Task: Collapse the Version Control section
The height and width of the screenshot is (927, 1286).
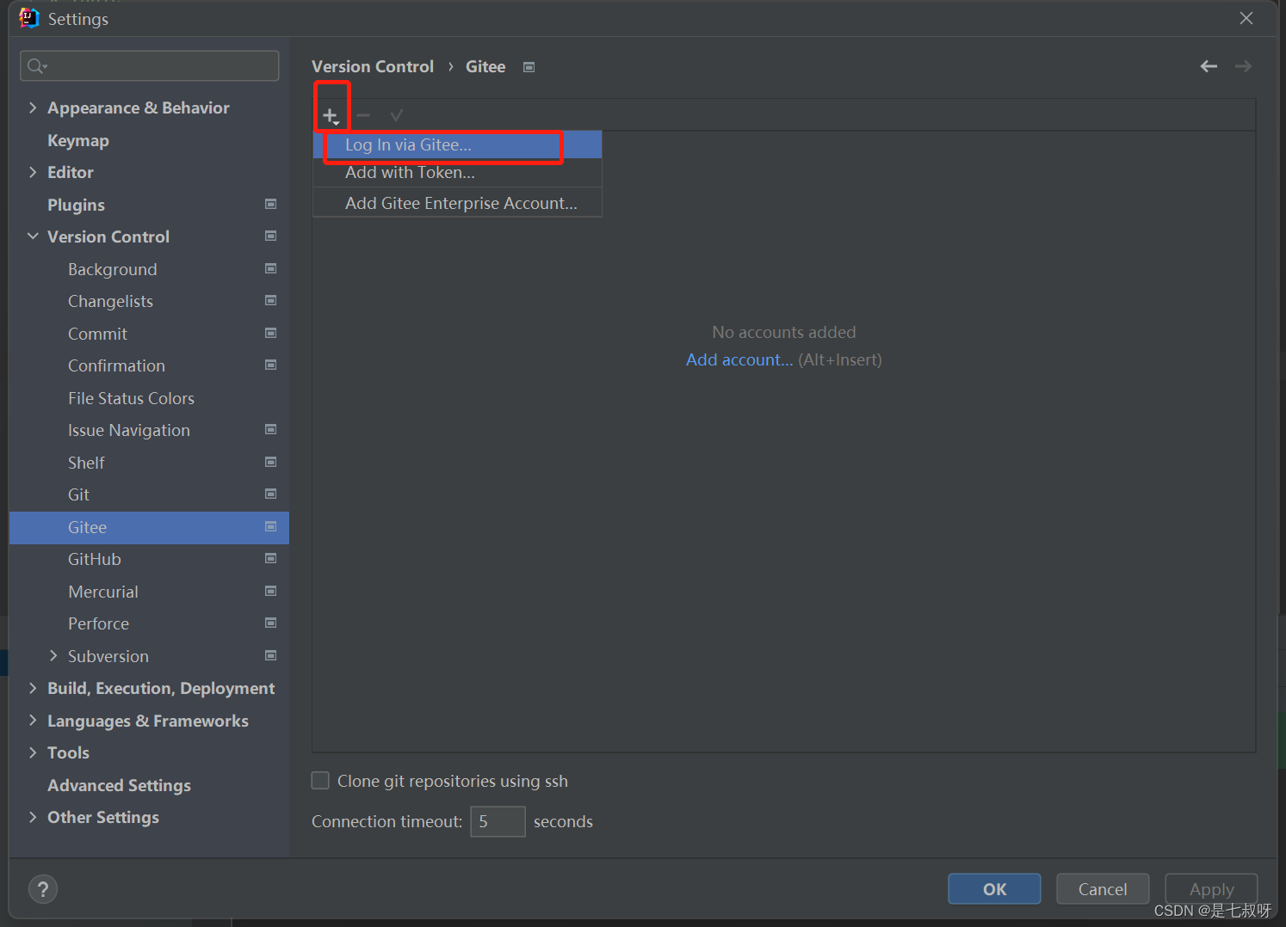Action: point(33,236)
